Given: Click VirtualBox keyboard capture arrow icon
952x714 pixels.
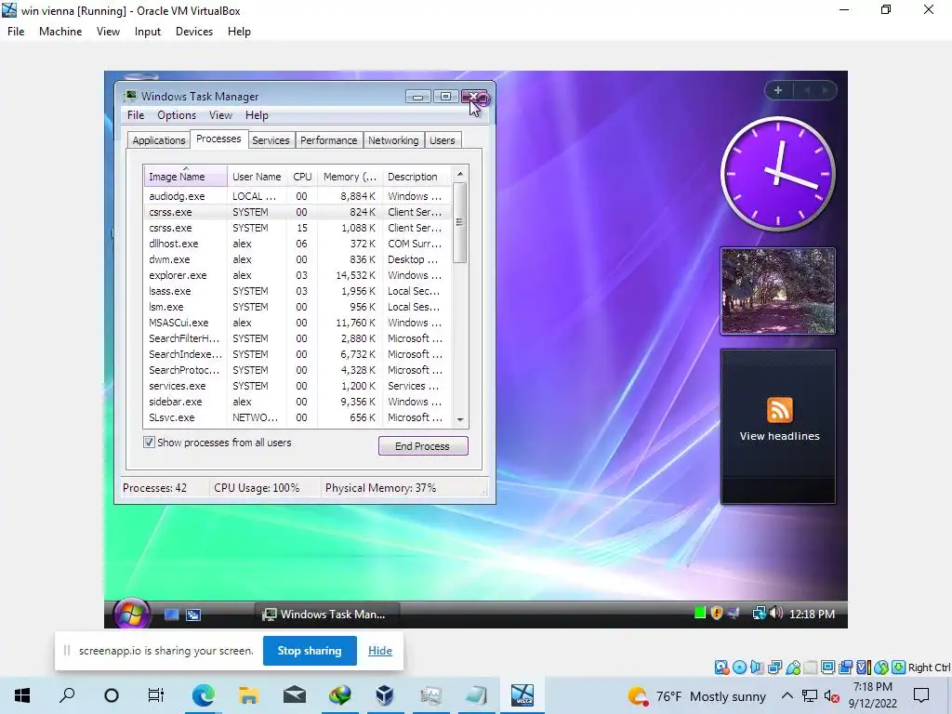Looking at the screenshot, I should pyautogui.click(x=899, y=668).
